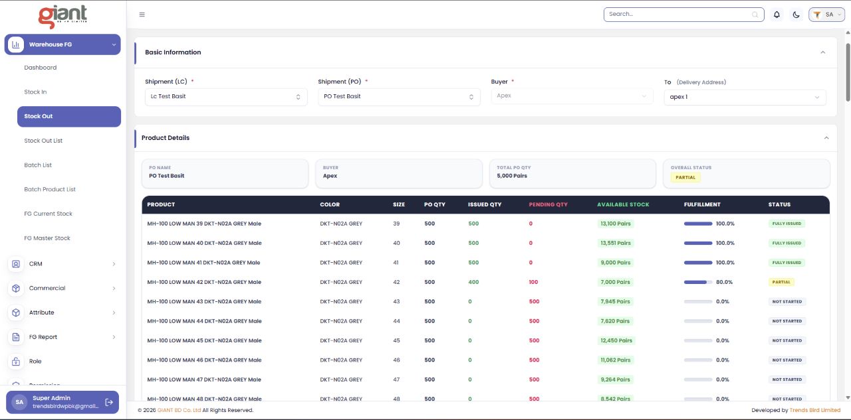Open the Shipment (LC) dropdown
Image resolution: width=851 pixels, height=420 pixels.
(x=226, y=97)
